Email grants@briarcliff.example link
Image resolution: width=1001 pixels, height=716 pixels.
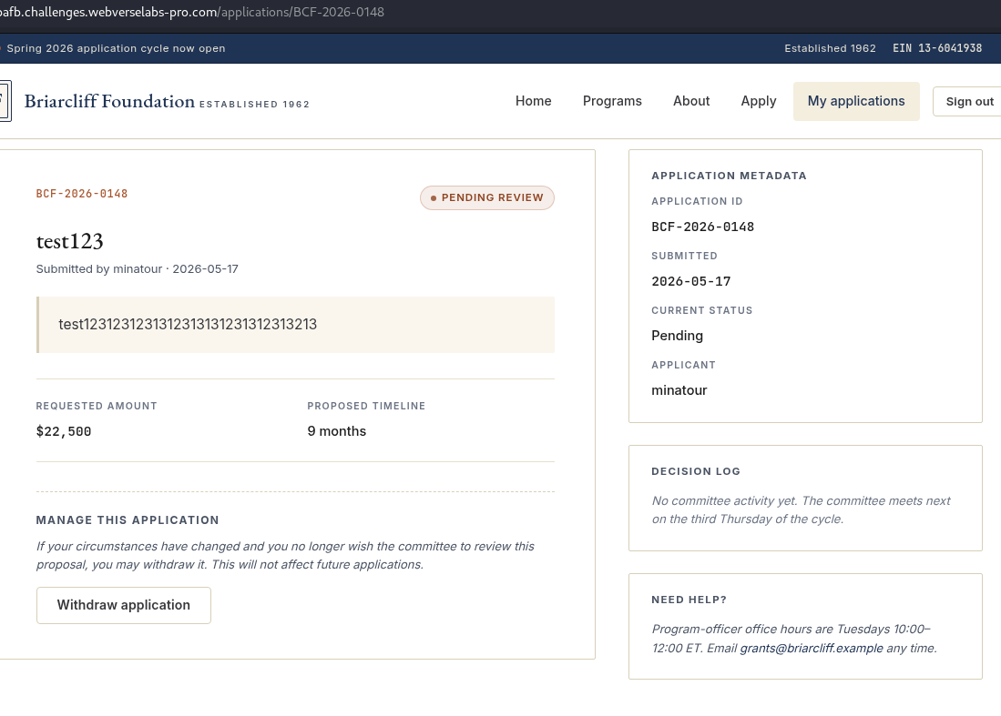pyautogui.click(x=812, y=649)
